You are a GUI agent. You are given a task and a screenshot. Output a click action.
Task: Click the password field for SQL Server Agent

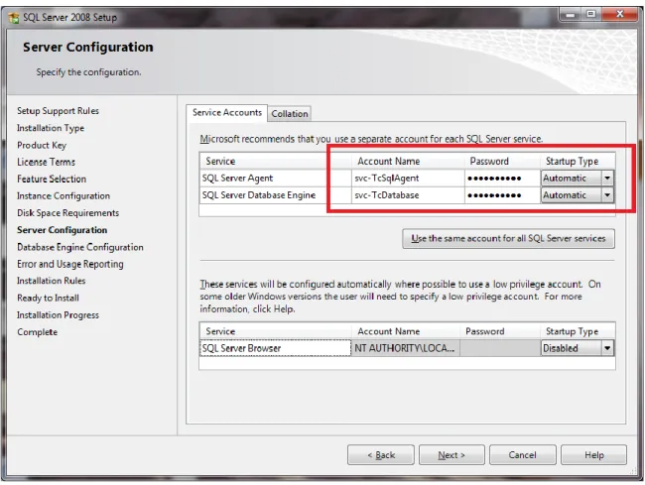click(x=502, y=178)
